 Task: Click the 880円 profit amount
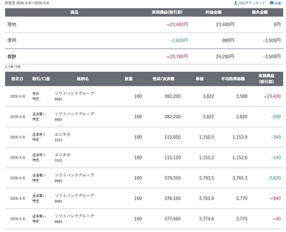[228, 40]
